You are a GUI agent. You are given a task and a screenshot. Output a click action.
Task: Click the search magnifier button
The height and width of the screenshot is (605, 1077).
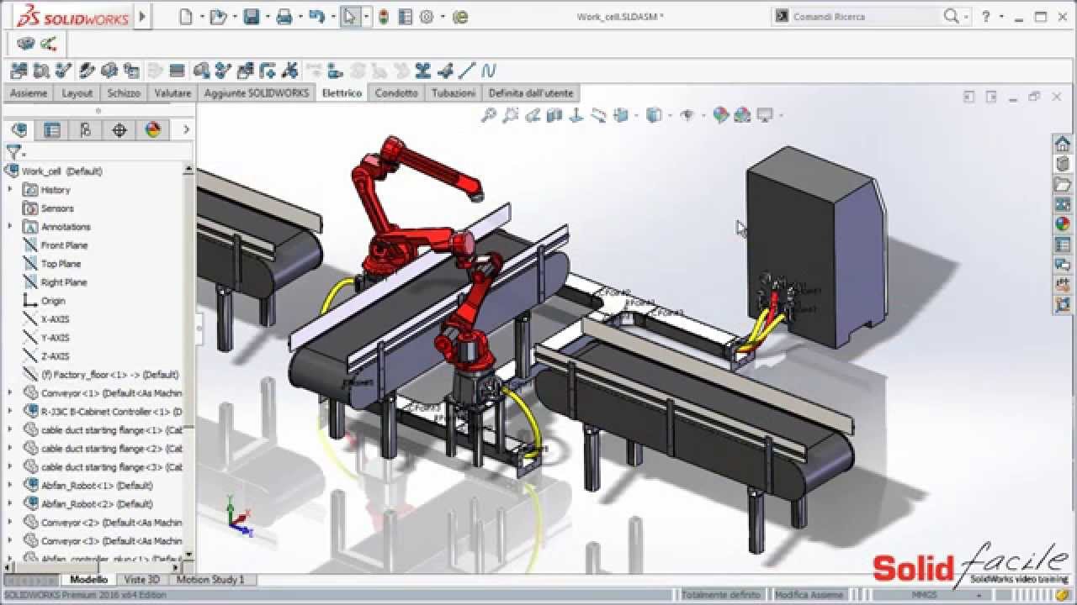pos(952,16)
